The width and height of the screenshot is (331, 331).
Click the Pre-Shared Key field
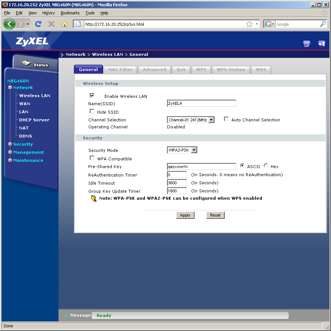pos(202,166)
